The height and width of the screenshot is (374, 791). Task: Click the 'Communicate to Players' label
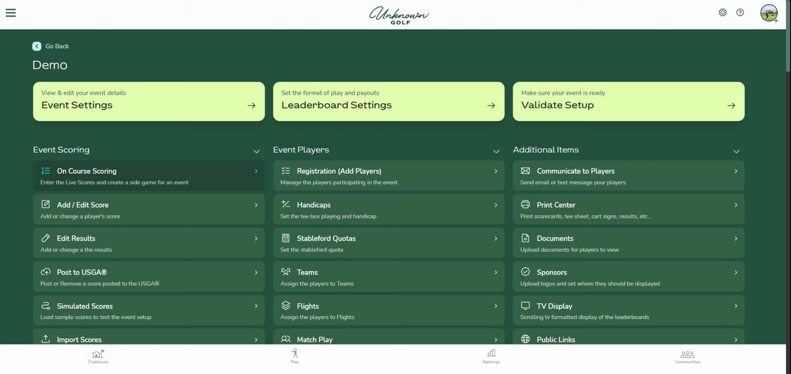click(575, 171)
